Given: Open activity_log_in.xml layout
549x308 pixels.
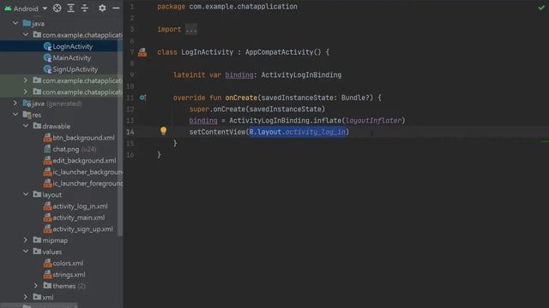Looking at the screenshot, I should pyautogui.click(x=80, y=206).
